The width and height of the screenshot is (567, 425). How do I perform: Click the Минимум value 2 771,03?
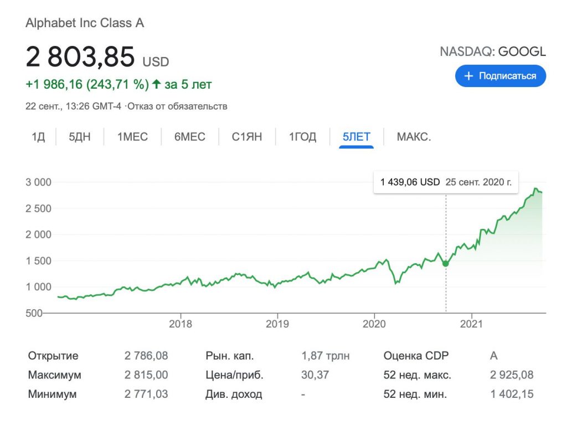click(146, 394)
